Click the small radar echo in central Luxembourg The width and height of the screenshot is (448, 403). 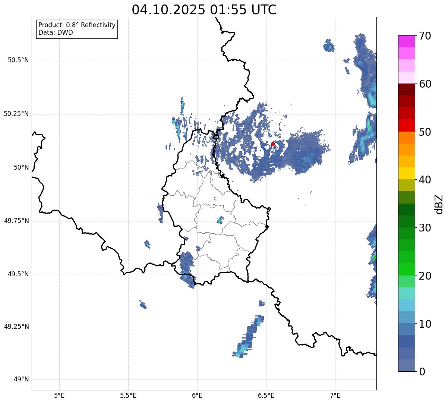point(220,220)
